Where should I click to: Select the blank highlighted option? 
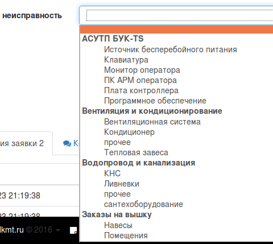(176, 30)
